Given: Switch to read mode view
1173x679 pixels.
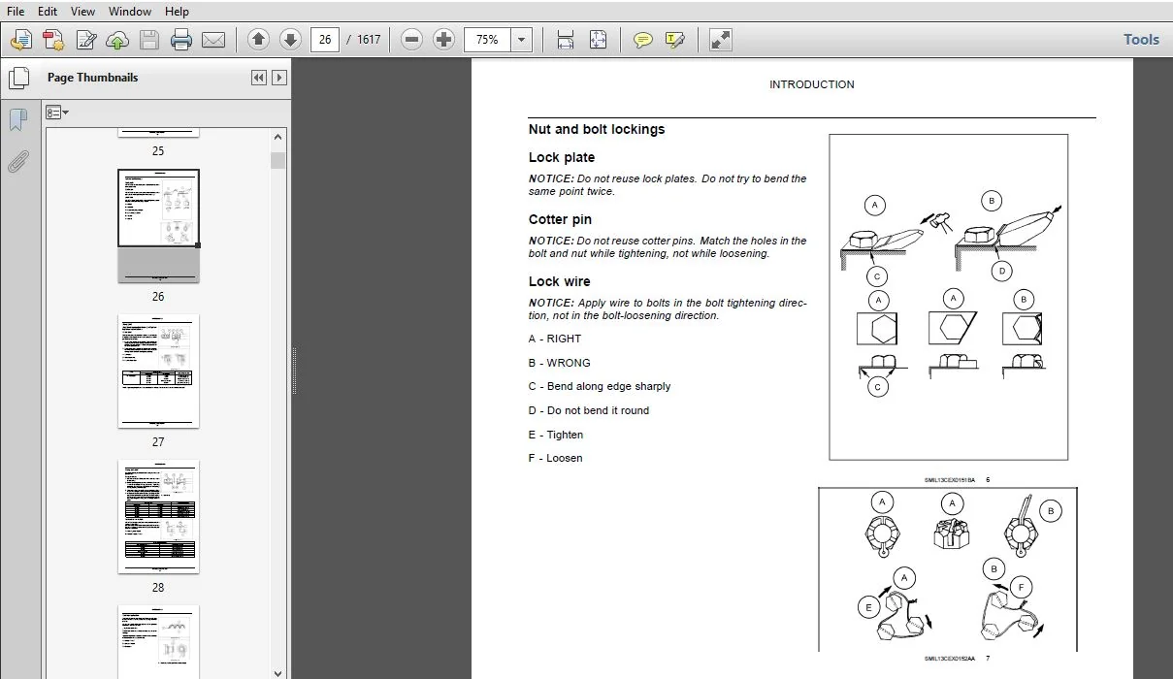Looking at the screenshot, I should point(720,40).
